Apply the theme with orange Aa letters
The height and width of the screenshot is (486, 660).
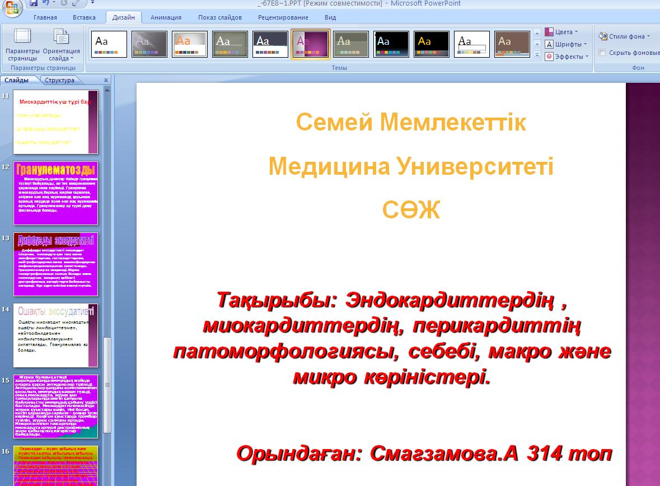[190, 44]
